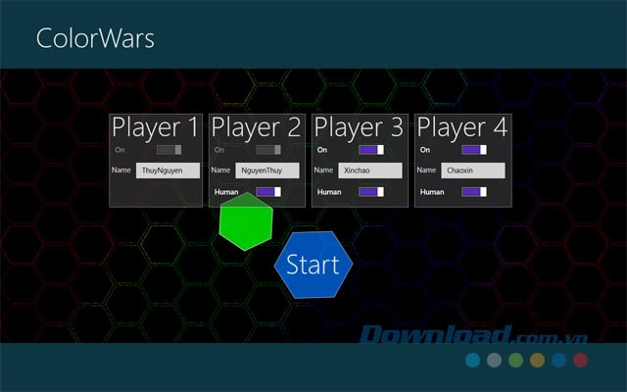627x392 pixels.
Task: Click the green hexagon tile
Action: tap(244, 220)
